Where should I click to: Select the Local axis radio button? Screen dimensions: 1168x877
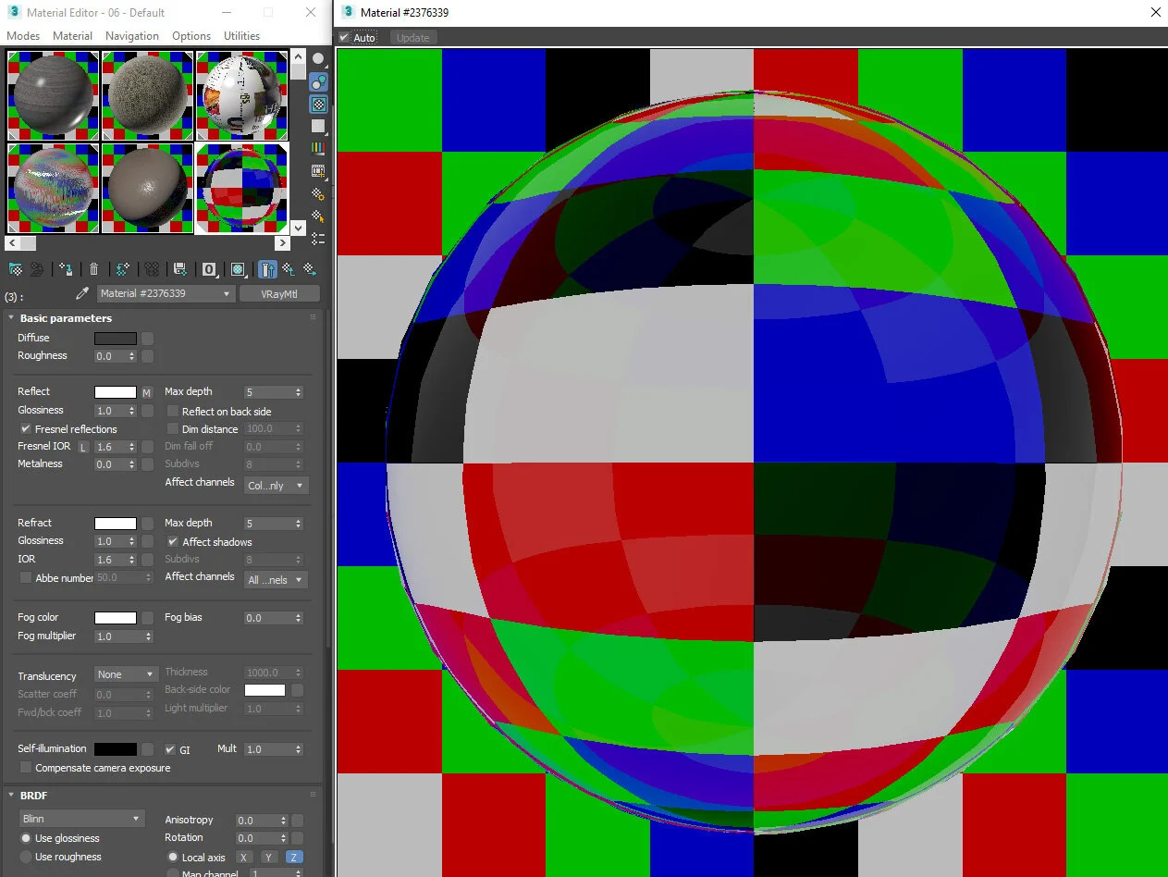(173, 857)
